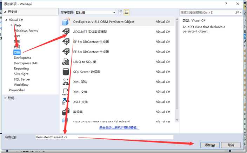Close the 添加新项 dialog
This screenshot has width=247, height=153.
point(238,4)
